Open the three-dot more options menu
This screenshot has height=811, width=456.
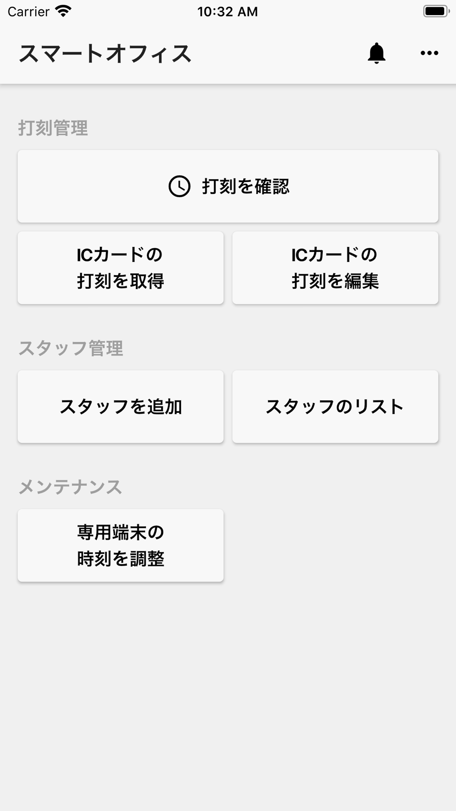tap(429, 53)
